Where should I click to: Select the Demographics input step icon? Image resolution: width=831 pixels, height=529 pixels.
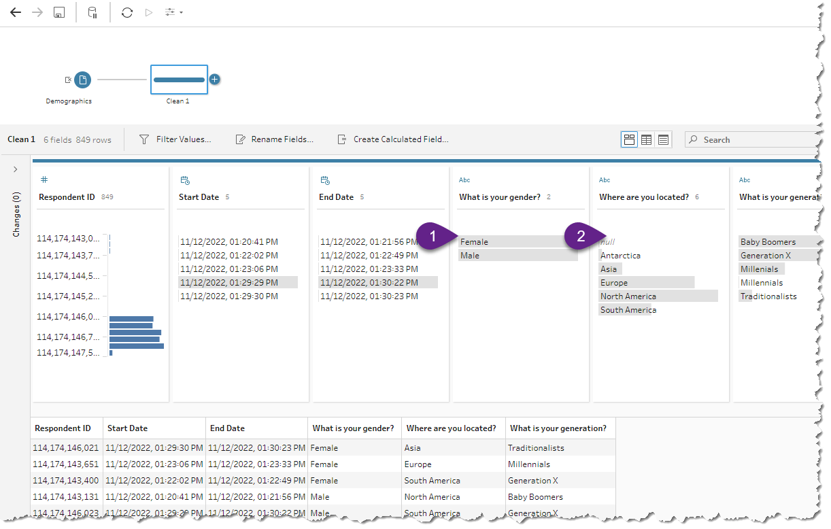coord(82,80)
